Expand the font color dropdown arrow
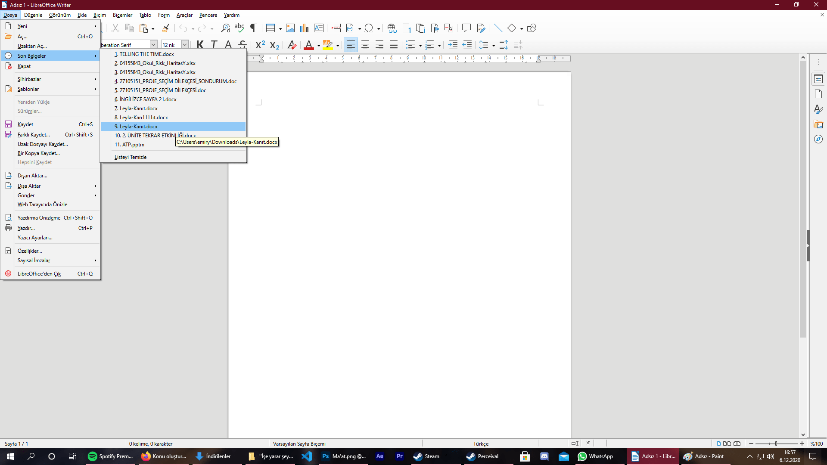The height and width of the screenshot is (465, 827). [x=319, y=45]
